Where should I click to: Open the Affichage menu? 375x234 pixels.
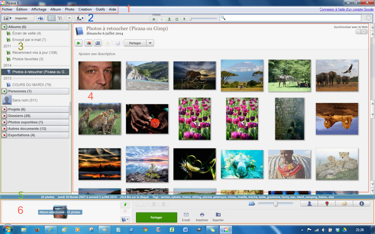[x=39, y=9]
